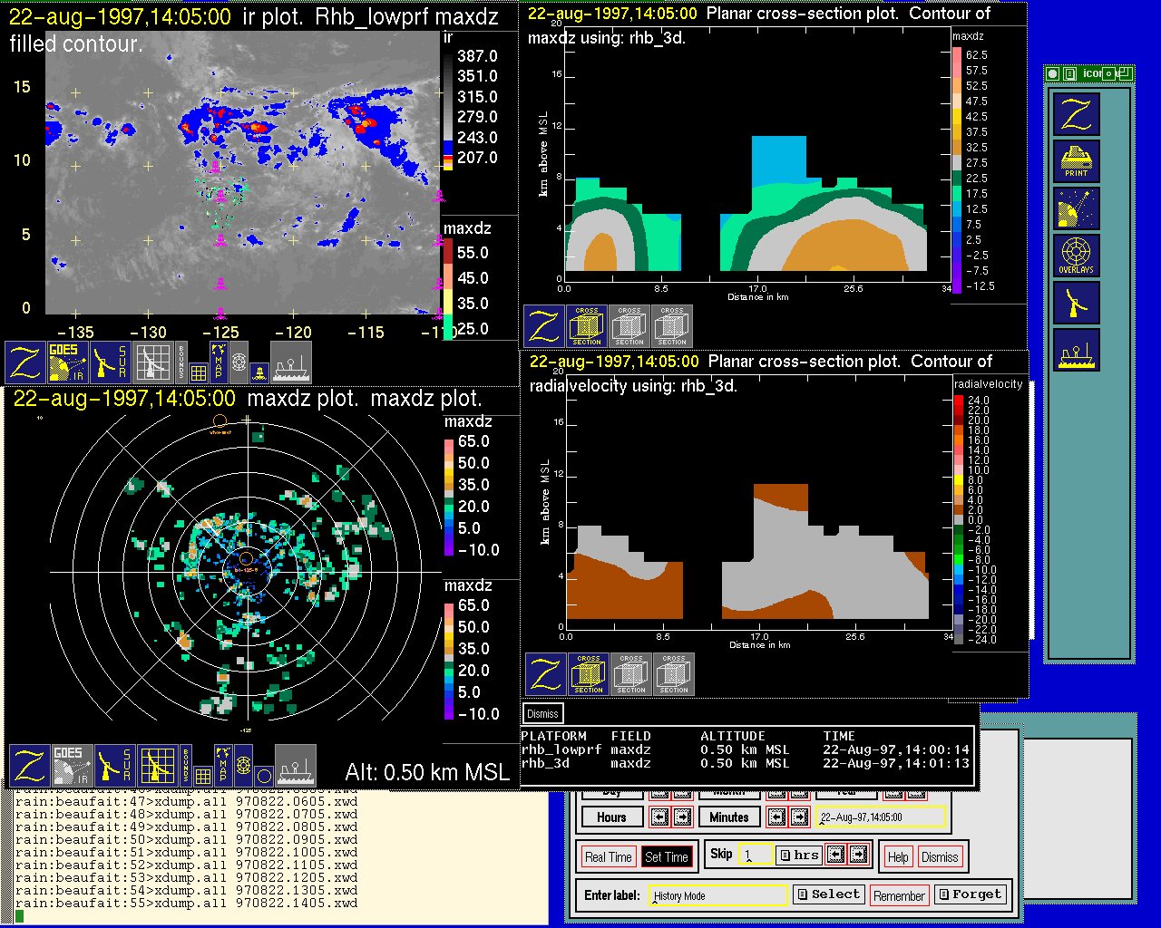Click the buoy icon in the ir plot toolbar
This screenshot has width=1161, height=928.
click(259, 372)
